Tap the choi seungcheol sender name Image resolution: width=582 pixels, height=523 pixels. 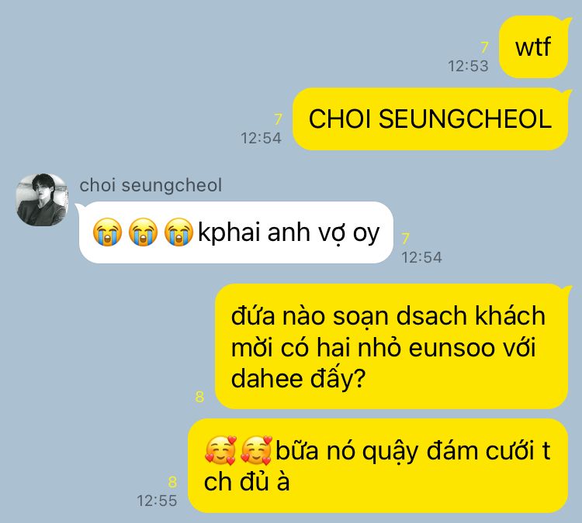(151, 185)
